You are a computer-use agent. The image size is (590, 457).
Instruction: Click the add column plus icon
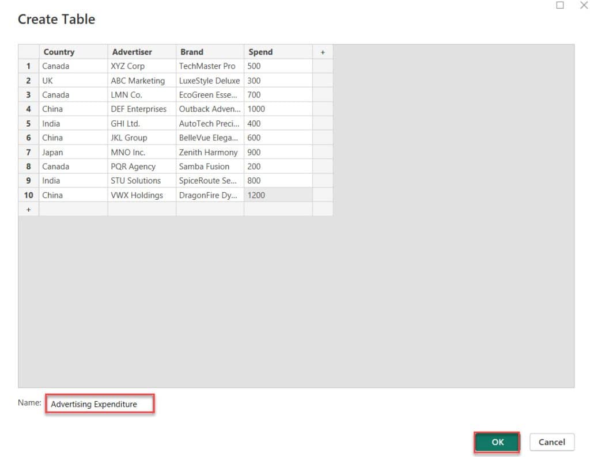tap(323, 52)
